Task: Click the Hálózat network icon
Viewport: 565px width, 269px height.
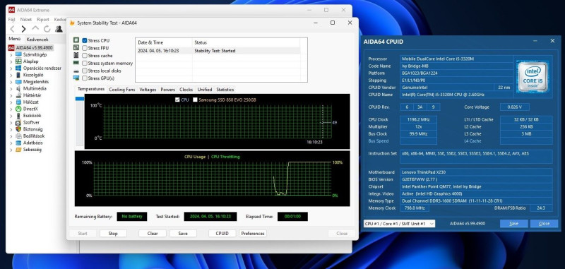Action: pyautogui.click(x=18, y=102)
